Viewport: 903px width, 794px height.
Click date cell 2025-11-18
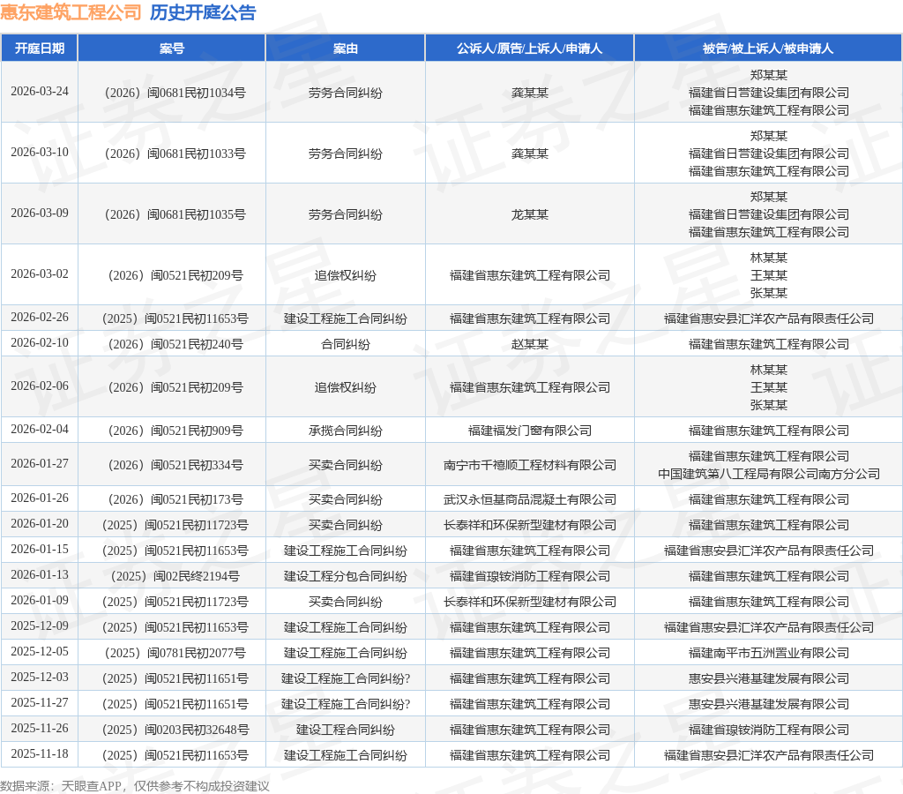(x=40, y=753)
